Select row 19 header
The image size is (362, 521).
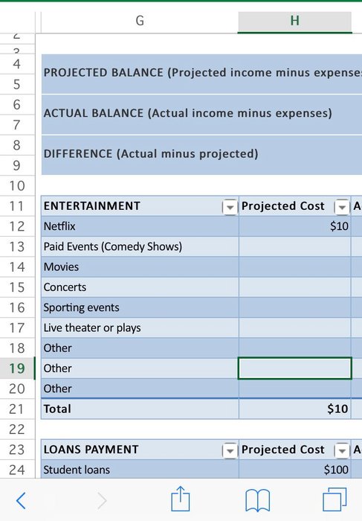coord(17,368)
